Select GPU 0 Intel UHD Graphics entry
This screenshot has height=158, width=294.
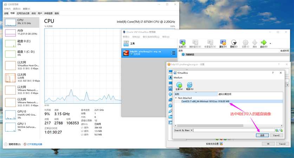21,114
